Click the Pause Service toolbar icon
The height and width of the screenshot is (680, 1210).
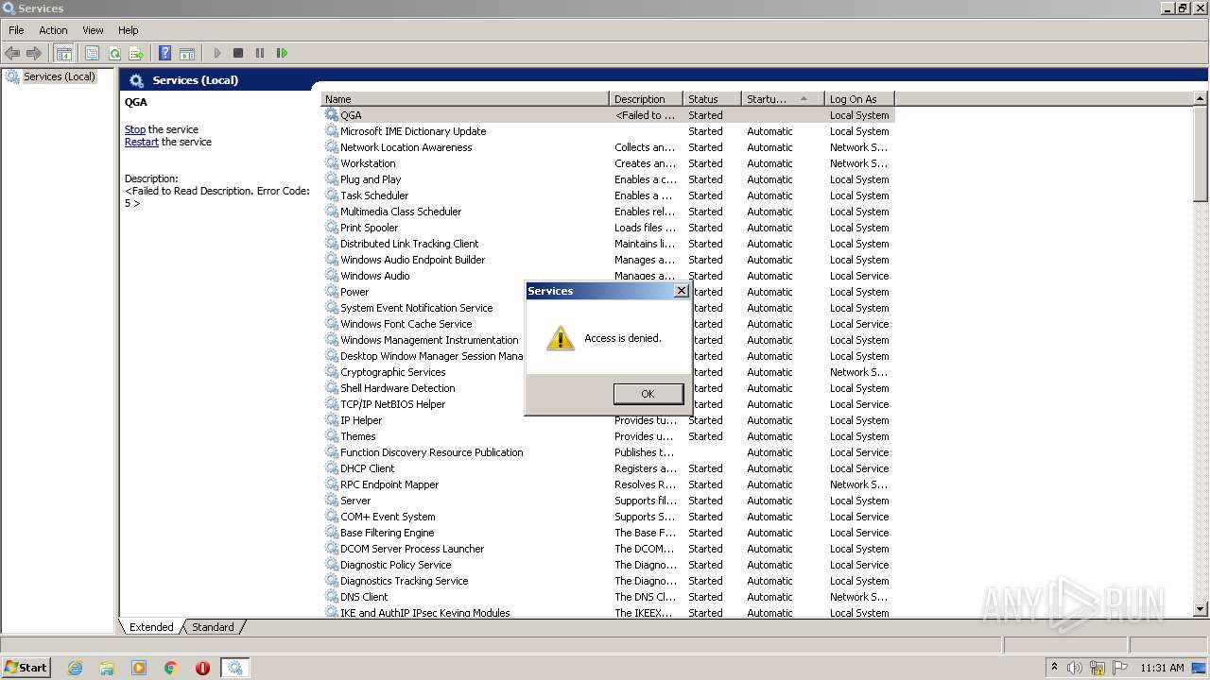[260, 53]
